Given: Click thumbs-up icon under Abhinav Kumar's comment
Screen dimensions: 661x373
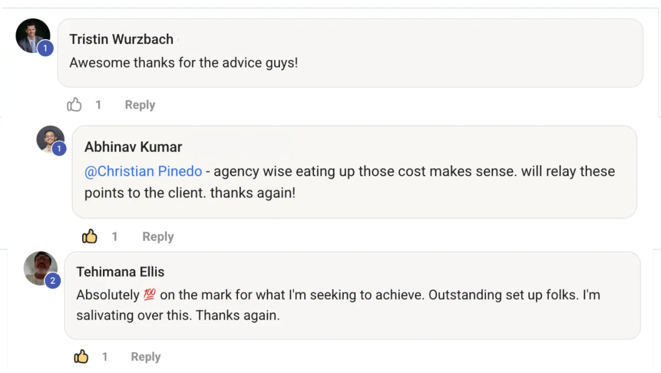Looking at the screenshot, I should (x=89, y=236).
